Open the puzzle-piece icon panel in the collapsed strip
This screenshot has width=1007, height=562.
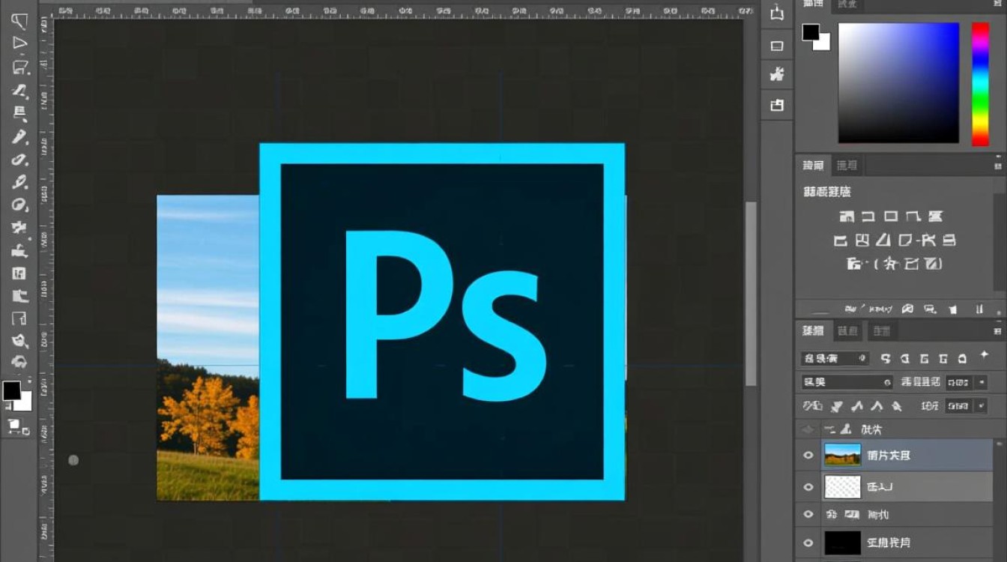(x=777, y=74)
